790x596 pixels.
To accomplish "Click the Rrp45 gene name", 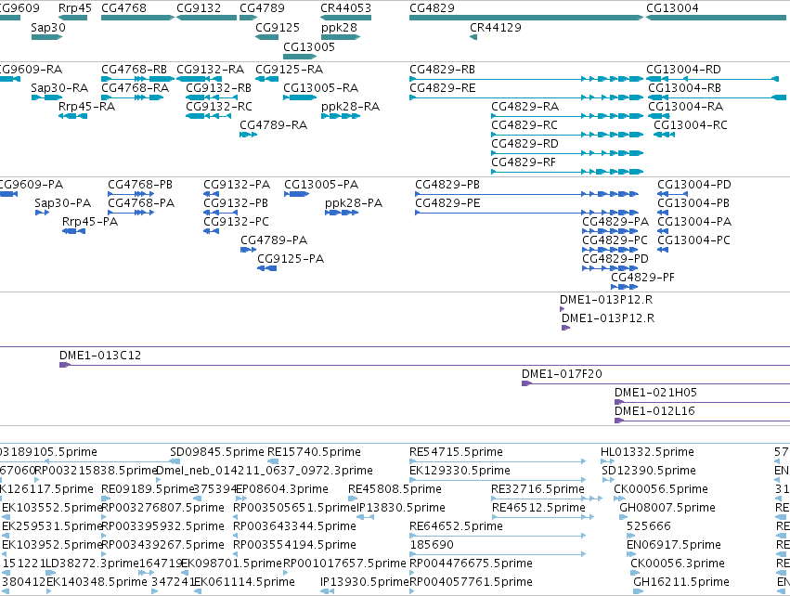I will 75,8.
